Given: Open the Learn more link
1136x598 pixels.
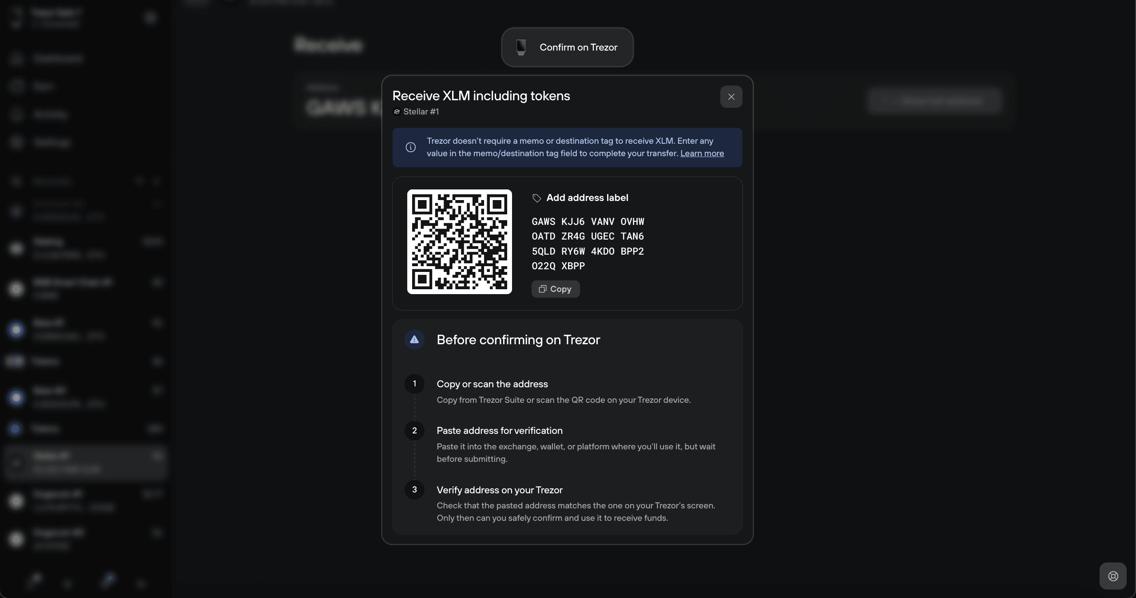Looking at the screenshot, I should 702,153.
